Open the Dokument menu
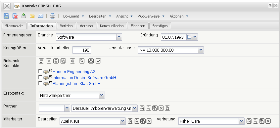This screenshot has height=128, width=280. click(x=73, y=16)
